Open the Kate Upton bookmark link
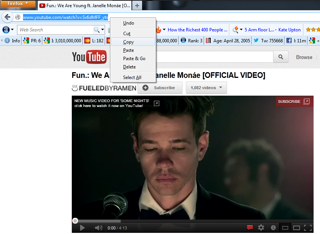The width and height of the screenshot is (320, 234). point(289,29)
